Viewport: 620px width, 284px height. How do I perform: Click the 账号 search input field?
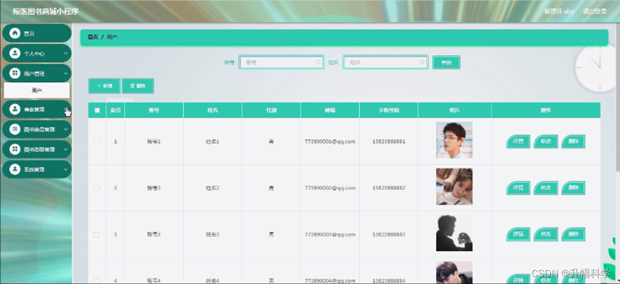click(x=282, y=63)
